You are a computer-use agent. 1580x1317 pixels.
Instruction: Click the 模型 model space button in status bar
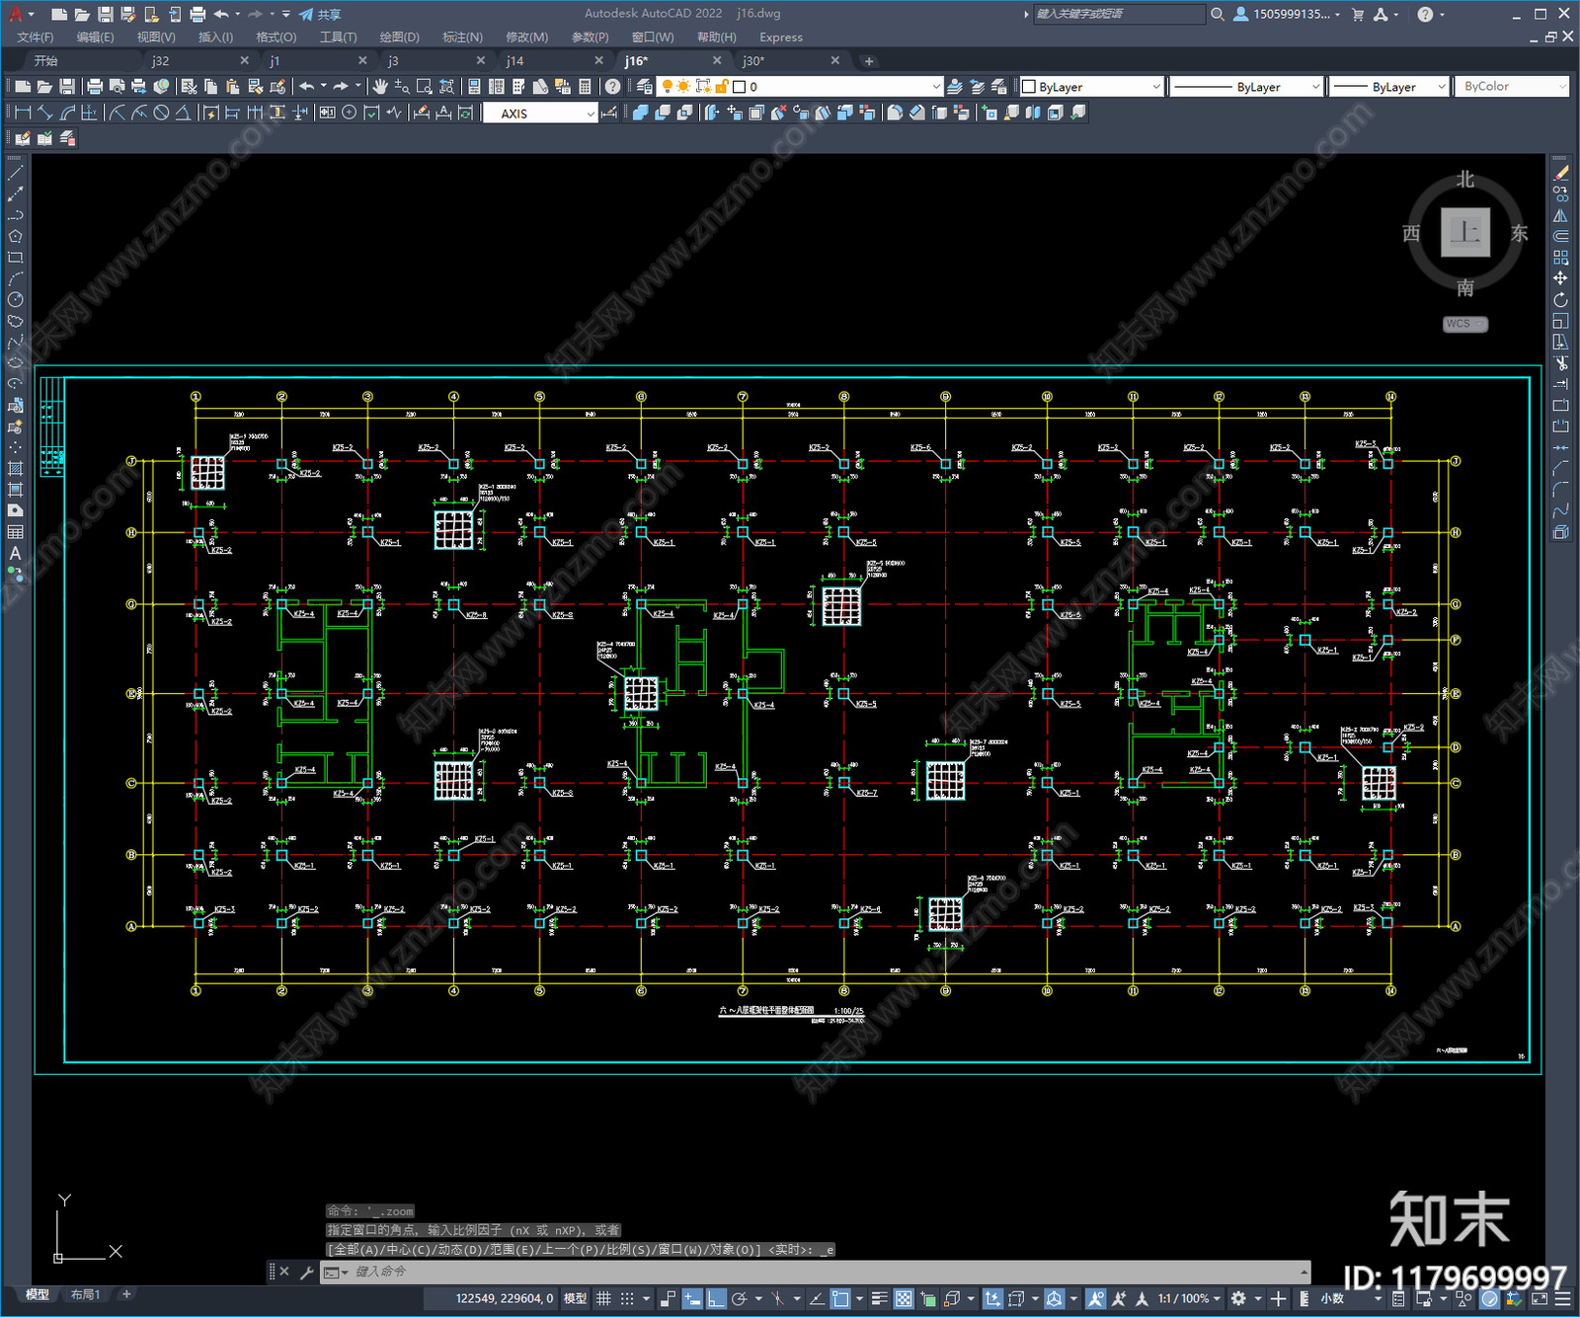(575, 1299)
